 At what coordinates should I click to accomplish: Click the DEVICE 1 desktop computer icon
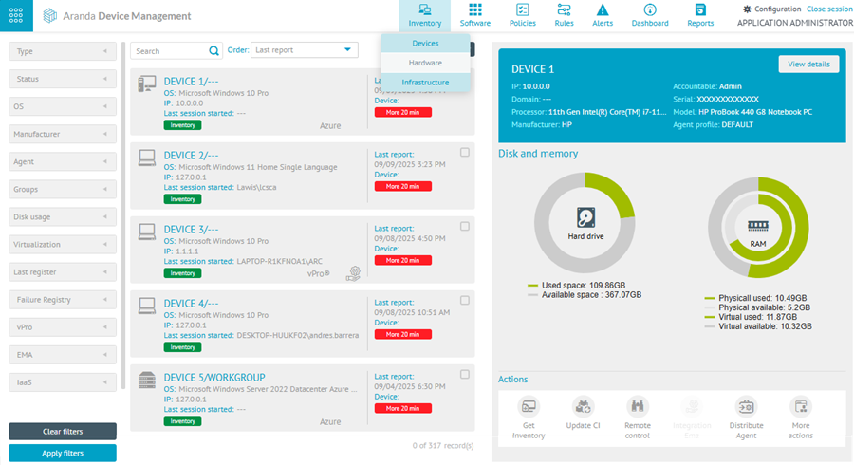[146, 84]
